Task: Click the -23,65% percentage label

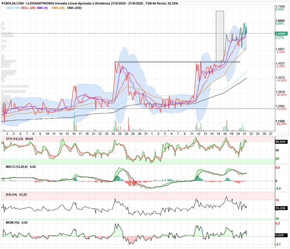Action: pos(281,109)
